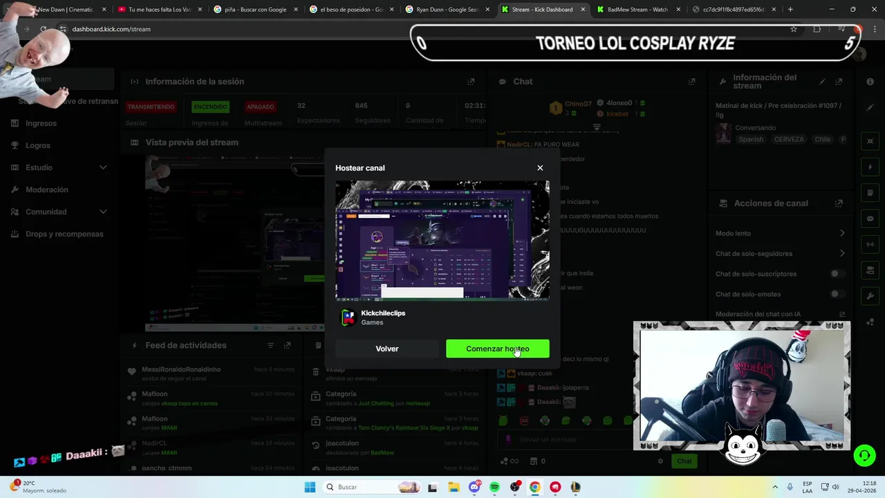Open the green support headset widget
This screenshot has height=498, width=885.
(x=864, y=455)
